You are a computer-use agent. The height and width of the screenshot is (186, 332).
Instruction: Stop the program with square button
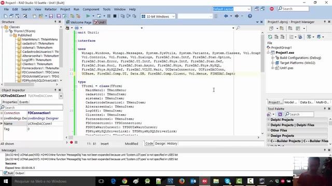click(x=115, y=16)
